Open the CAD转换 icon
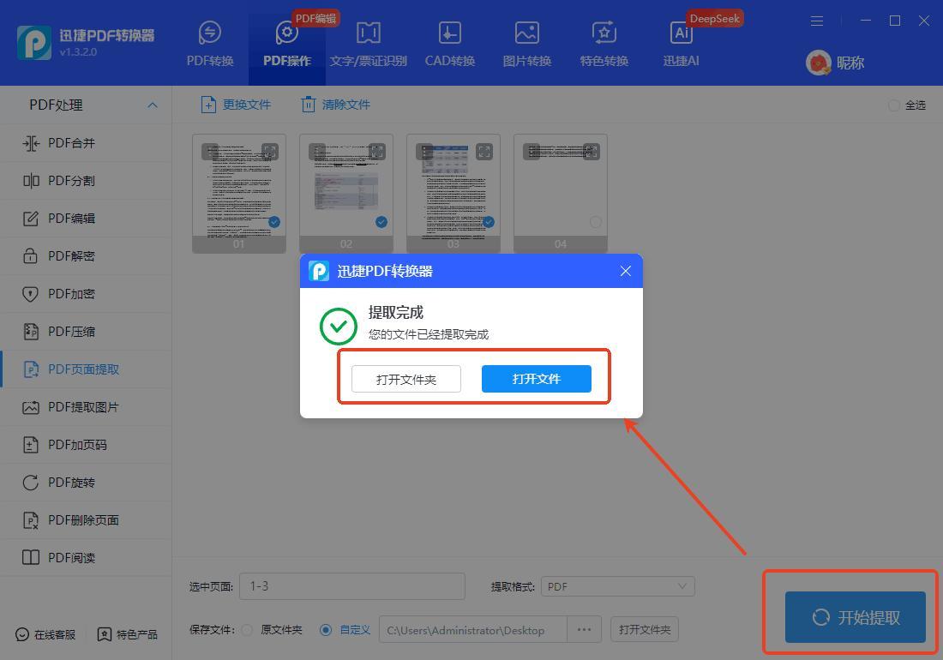943x660 pixels. coord(449,34)
